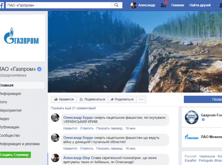Click the Gazprom Football page logo
222x165 pixels.
point(191,117)
